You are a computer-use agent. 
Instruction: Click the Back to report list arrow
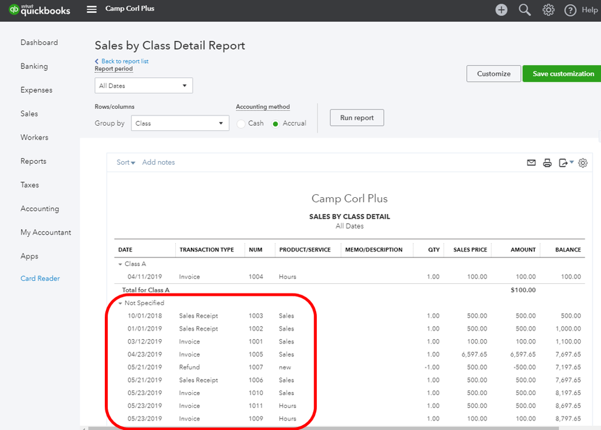[96, 61]
